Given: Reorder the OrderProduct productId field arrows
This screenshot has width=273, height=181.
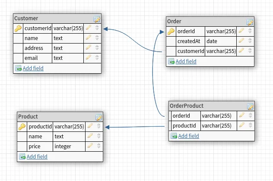Looking at the screenshot, I should tap(251, 125).
